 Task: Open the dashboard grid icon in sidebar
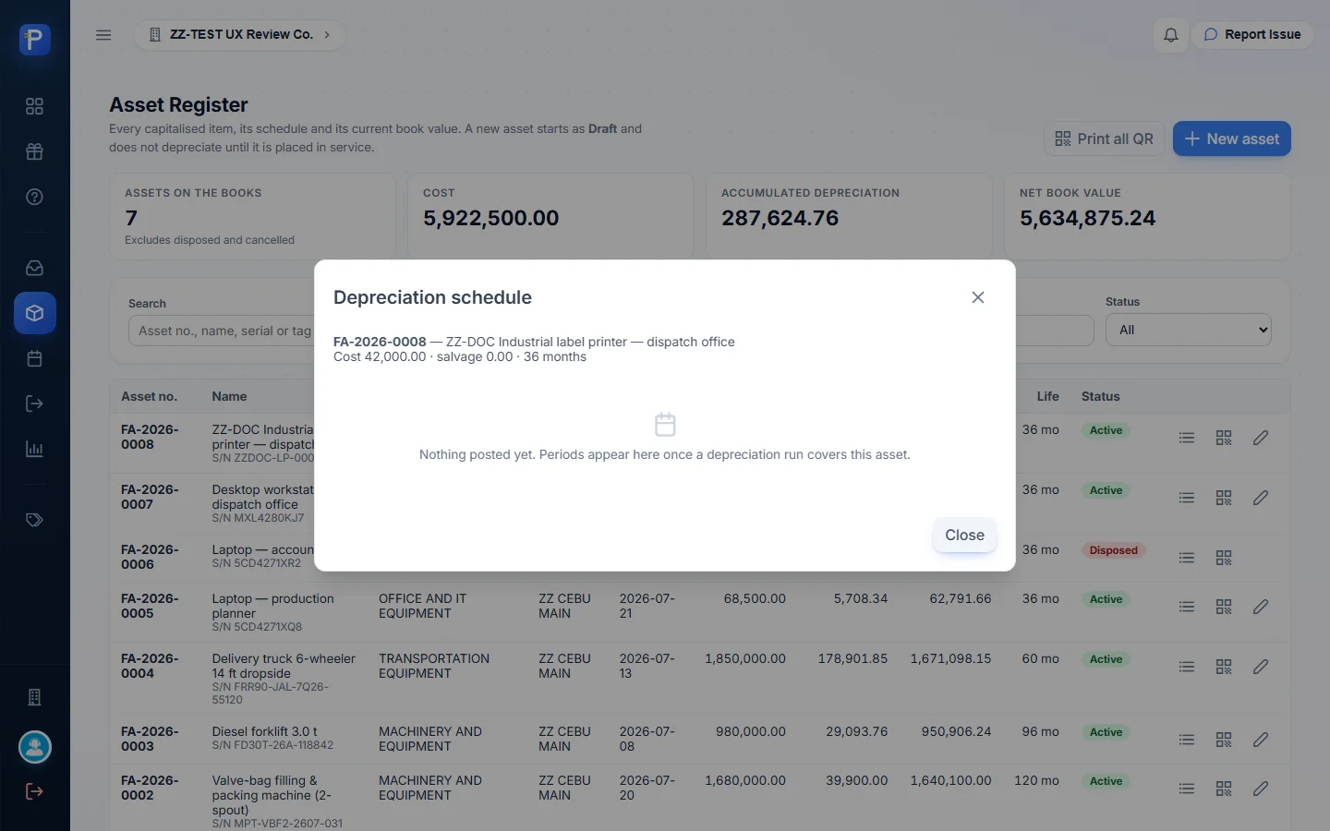[35, 106]
